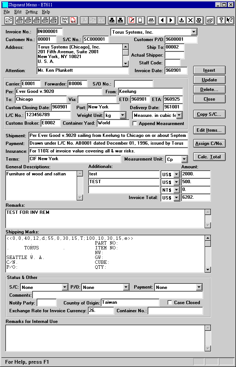Viewport: 236px width, 367px height.
Task: Click the printer icon labeled P
Action: pos(28,20)
